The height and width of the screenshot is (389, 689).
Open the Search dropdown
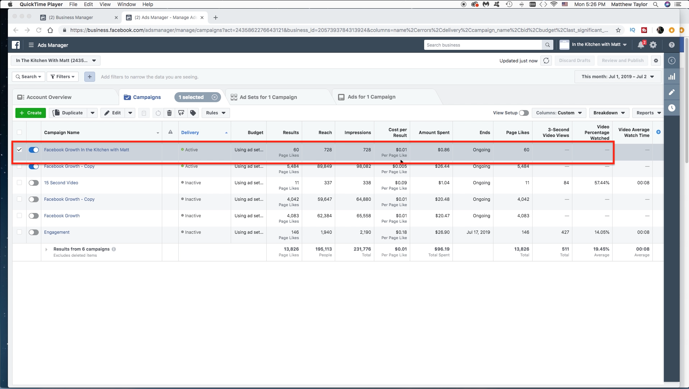coord(28,77)
